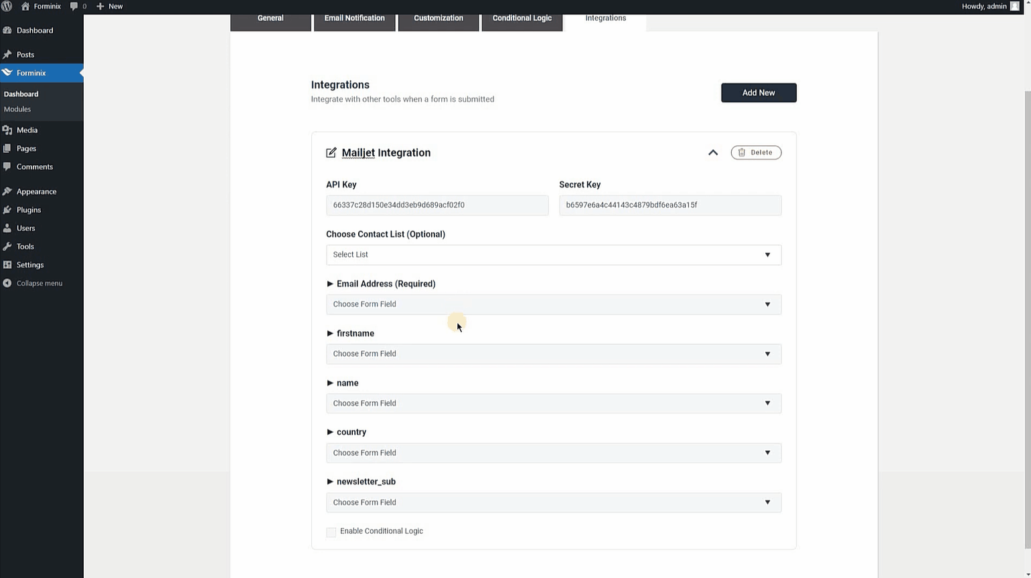Screen dimensions: 1031x578
Task: Open the Email Address form field dropdown
Action: pos(554,304)
